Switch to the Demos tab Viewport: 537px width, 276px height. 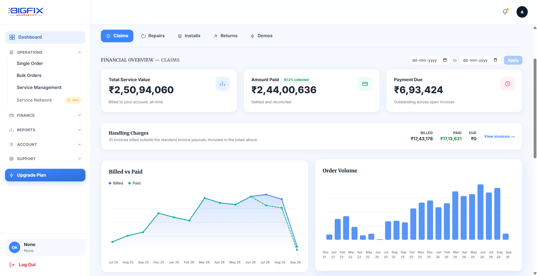(261, 36)
